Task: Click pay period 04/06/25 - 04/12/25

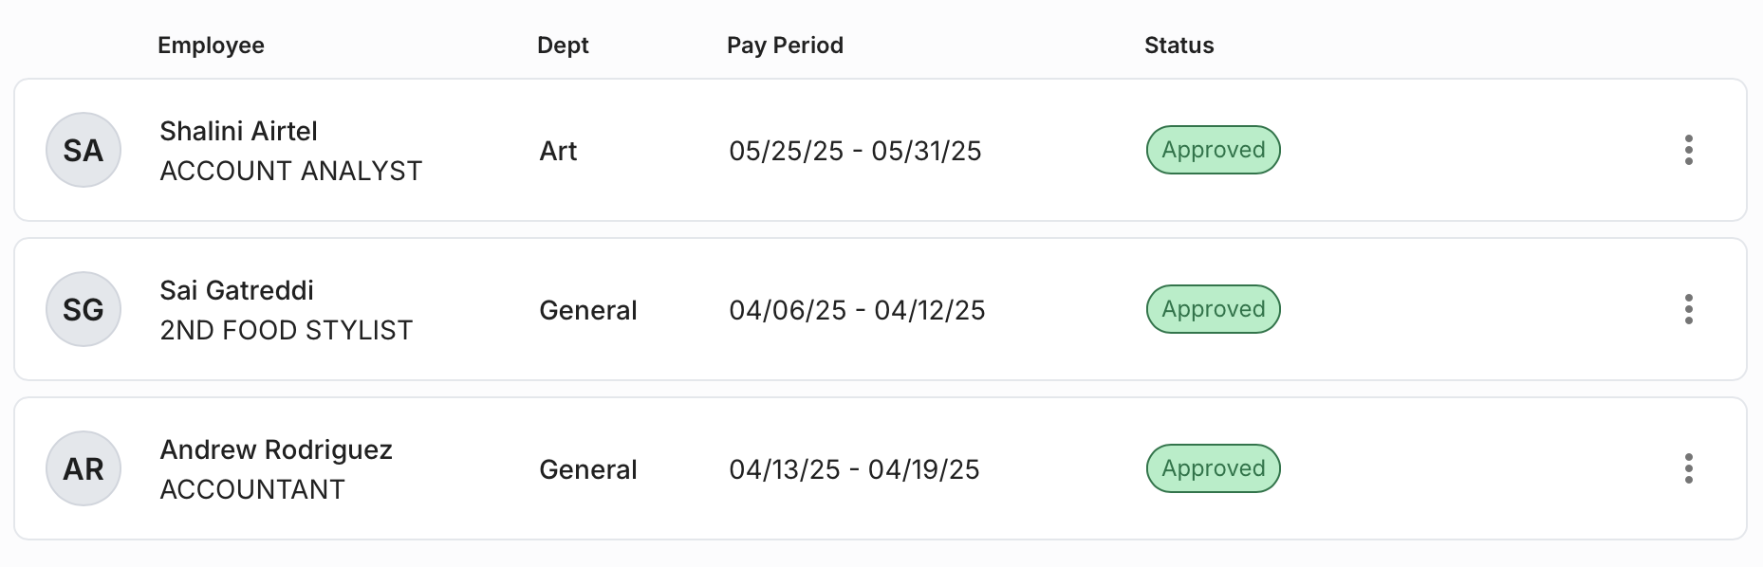Action: [x=857, y=310]
